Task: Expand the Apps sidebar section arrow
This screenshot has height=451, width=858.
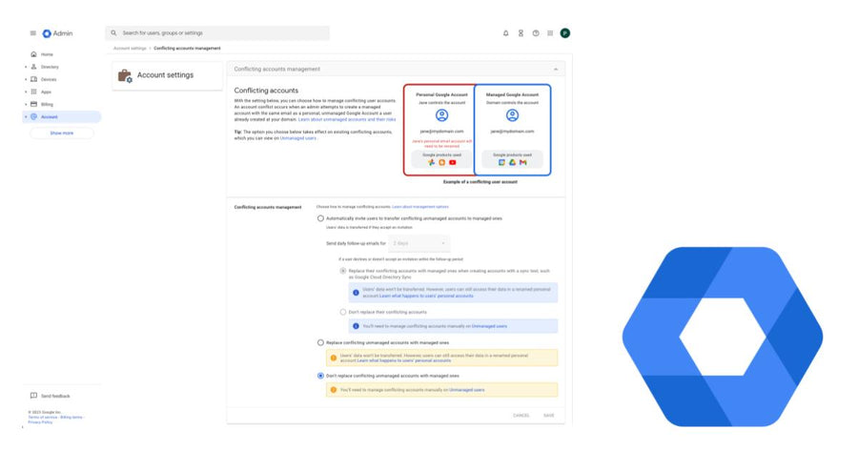Action: 26,92
